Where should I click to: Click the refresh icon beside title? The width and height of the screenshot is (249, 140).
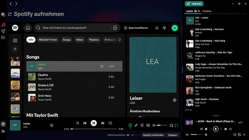pos(10,14)
